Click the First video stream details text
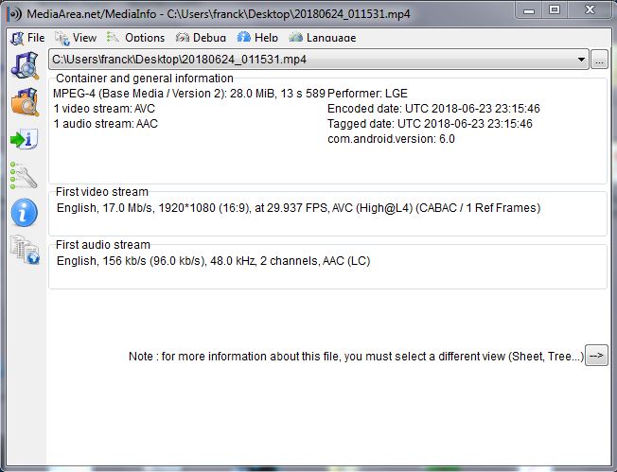The image size is (617, 472). (298, 208)
